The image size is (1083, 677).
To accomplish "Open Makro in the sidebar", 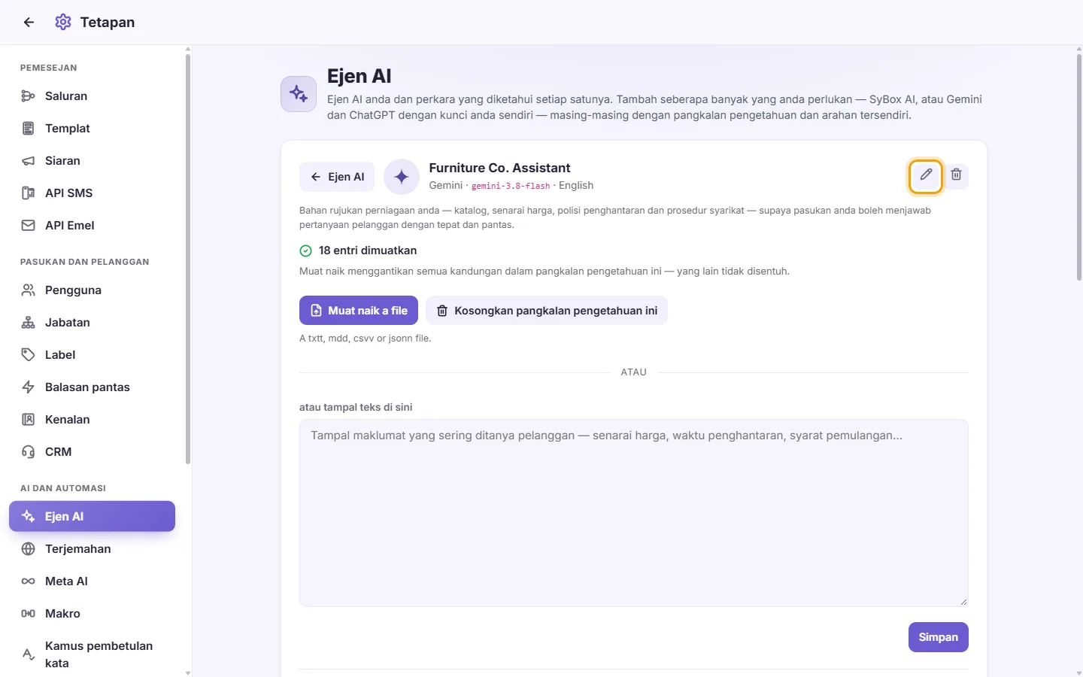I will 92,614.
